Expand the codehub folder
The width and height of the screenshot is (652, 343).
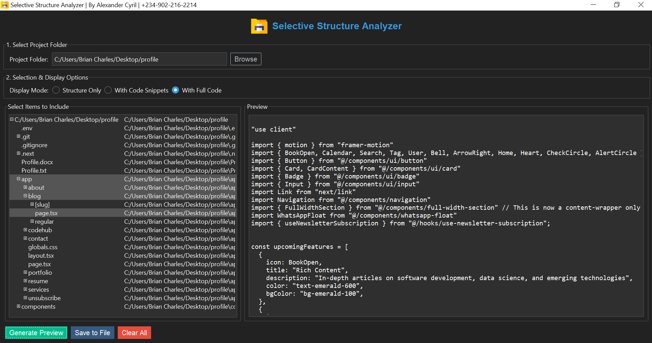(25, 230)
